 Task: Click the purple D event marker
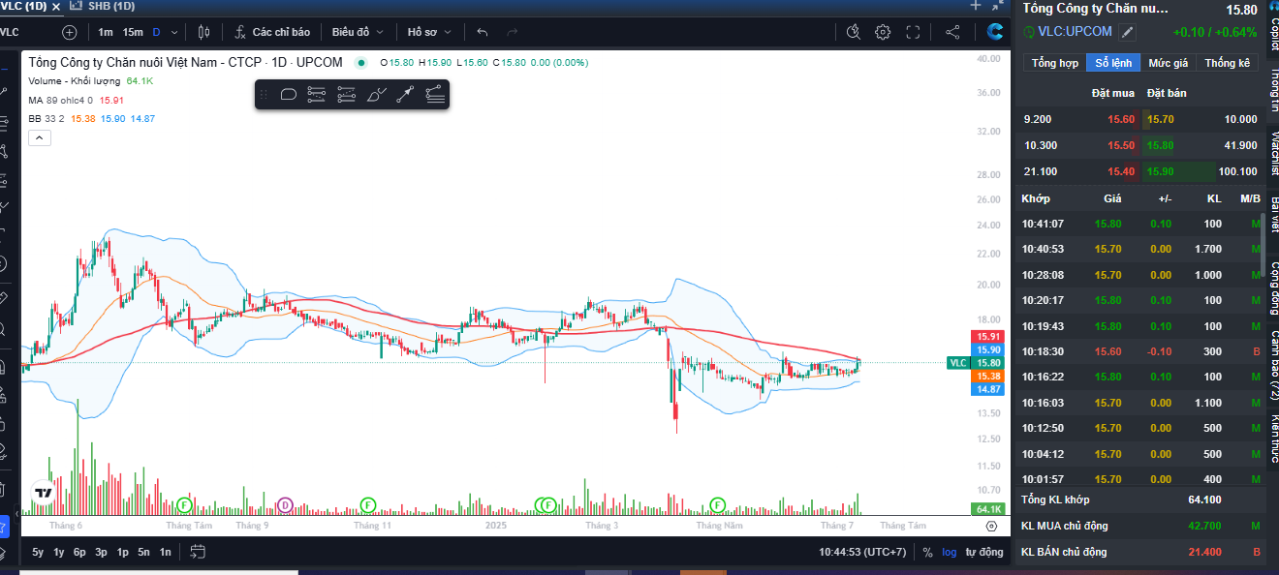[x=285, y=504]
